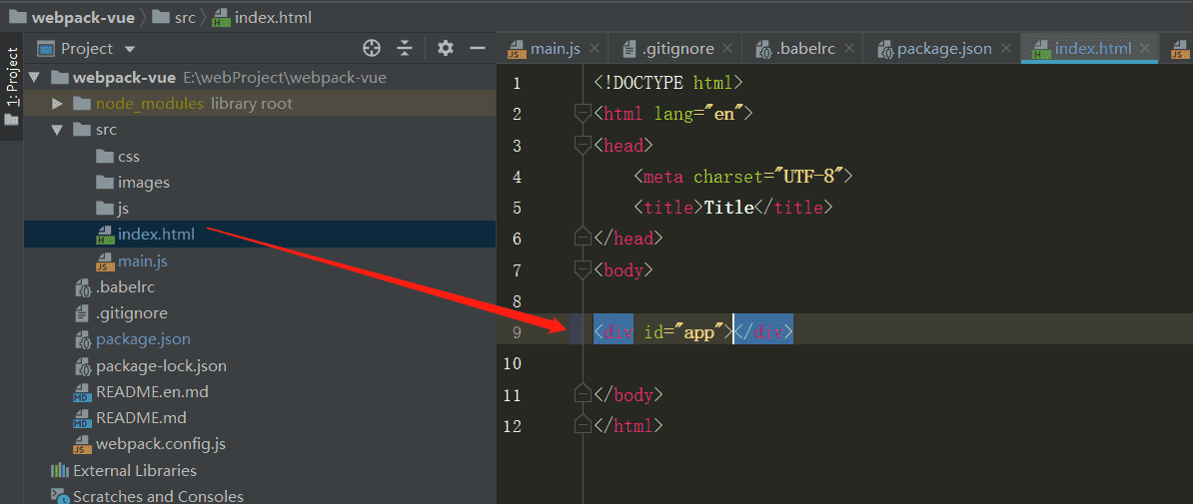Screen dimensions: 1193x504
Task: Close the index.html tab
Action: [x=1144, y=49]
